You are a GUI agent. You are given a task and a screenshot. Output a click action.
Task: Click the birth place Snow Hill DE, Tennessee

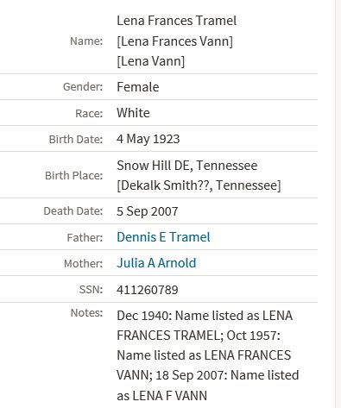187,166
